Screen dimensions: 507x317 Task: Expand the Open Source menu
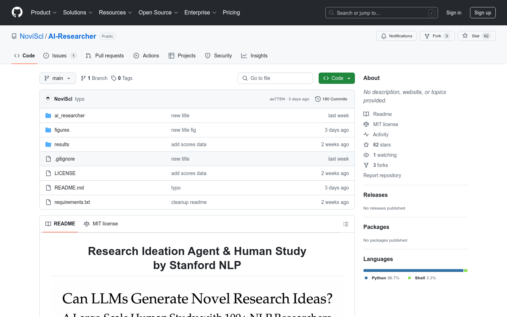[x=158, y=13]
